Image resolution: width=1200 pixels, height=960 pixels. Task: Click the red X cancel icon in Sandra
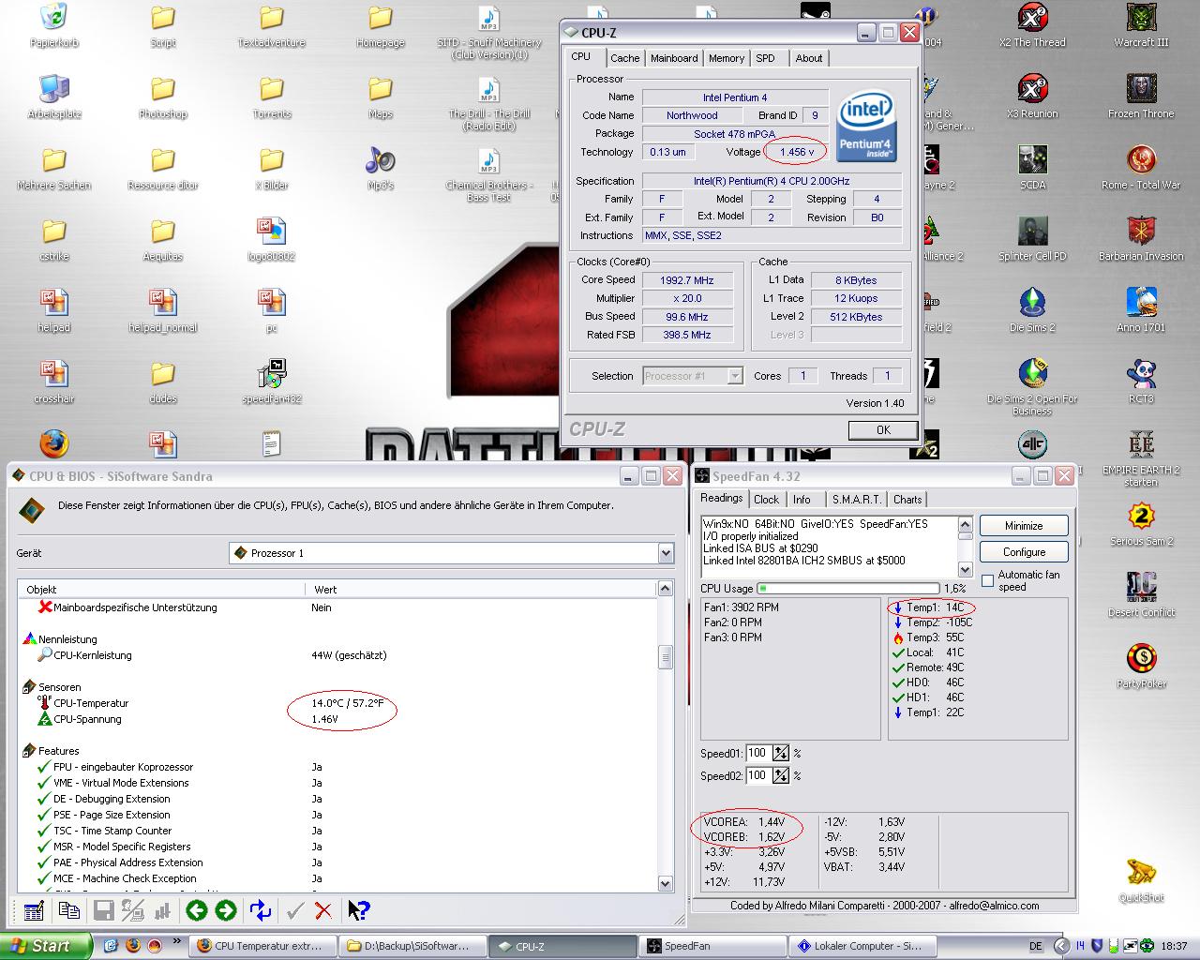click(x=323, y=910)
